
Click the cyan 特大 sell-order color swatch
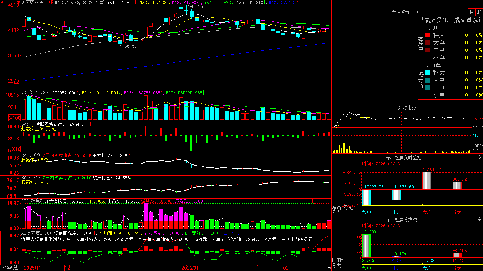click(427, 73)
